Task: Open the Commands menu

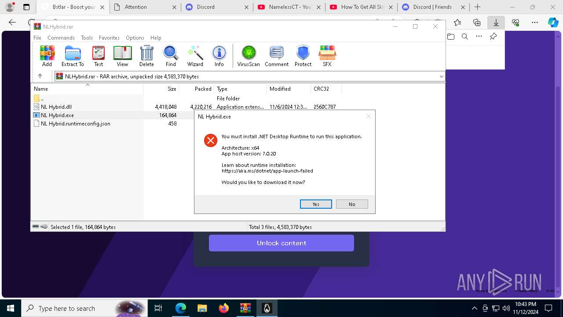Action: (61, 38)
